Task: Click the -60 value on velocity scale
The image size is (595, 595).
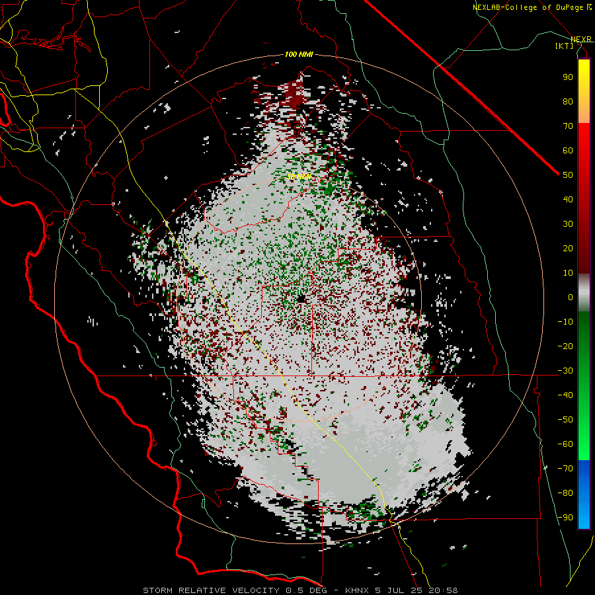Action: [x=565, y=444]
